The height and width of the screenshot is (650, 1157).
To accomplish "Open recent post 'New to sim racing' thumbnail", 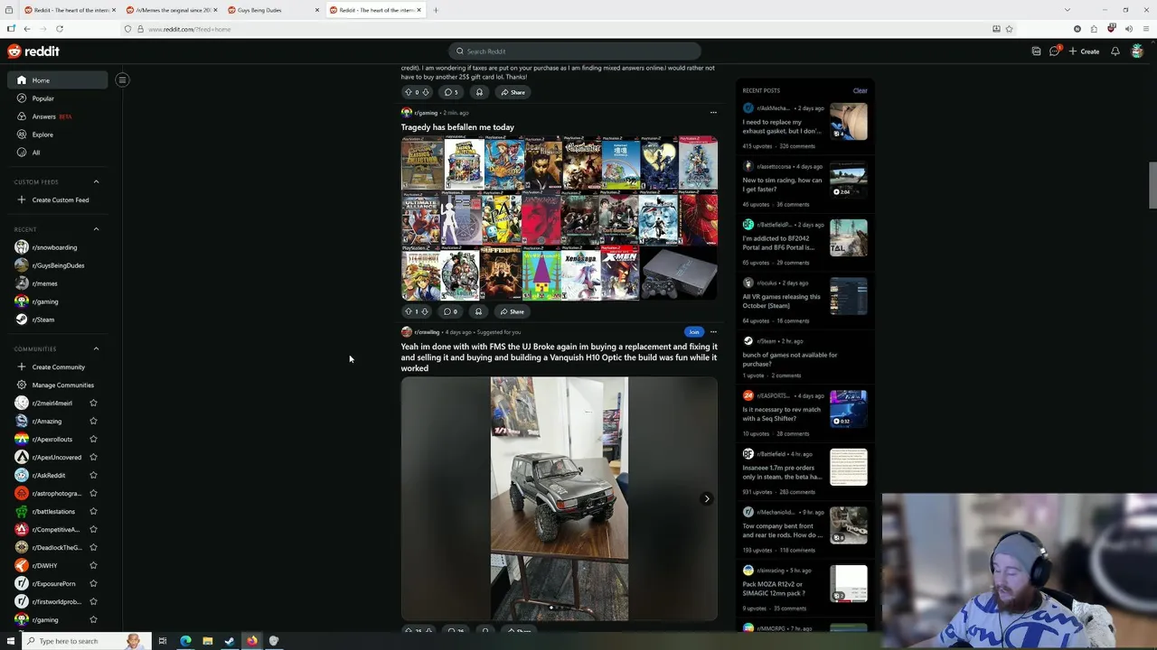I will coord(849,180).
